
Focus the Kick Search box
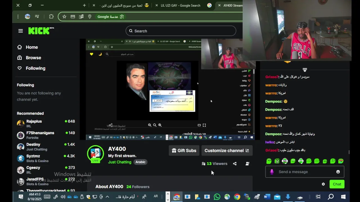[x=181, y=31]
